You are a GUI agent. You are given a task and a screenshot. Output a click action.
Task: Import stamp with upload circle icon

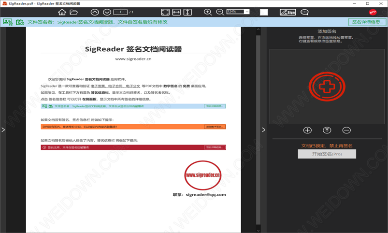[x=327, y=130]
